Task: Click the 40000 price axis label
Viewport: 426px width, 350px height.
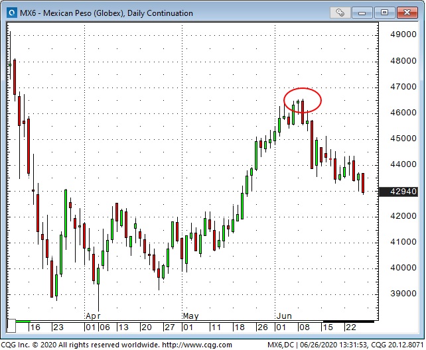Action: 403,268
